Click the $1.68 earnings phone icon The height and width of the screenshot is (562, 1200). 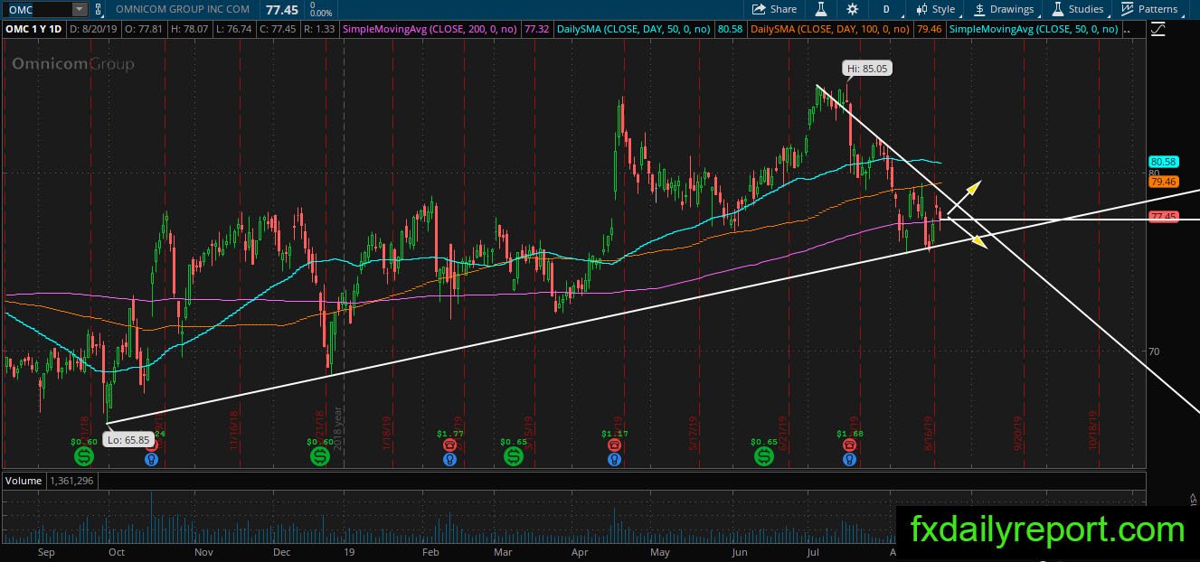850,445
